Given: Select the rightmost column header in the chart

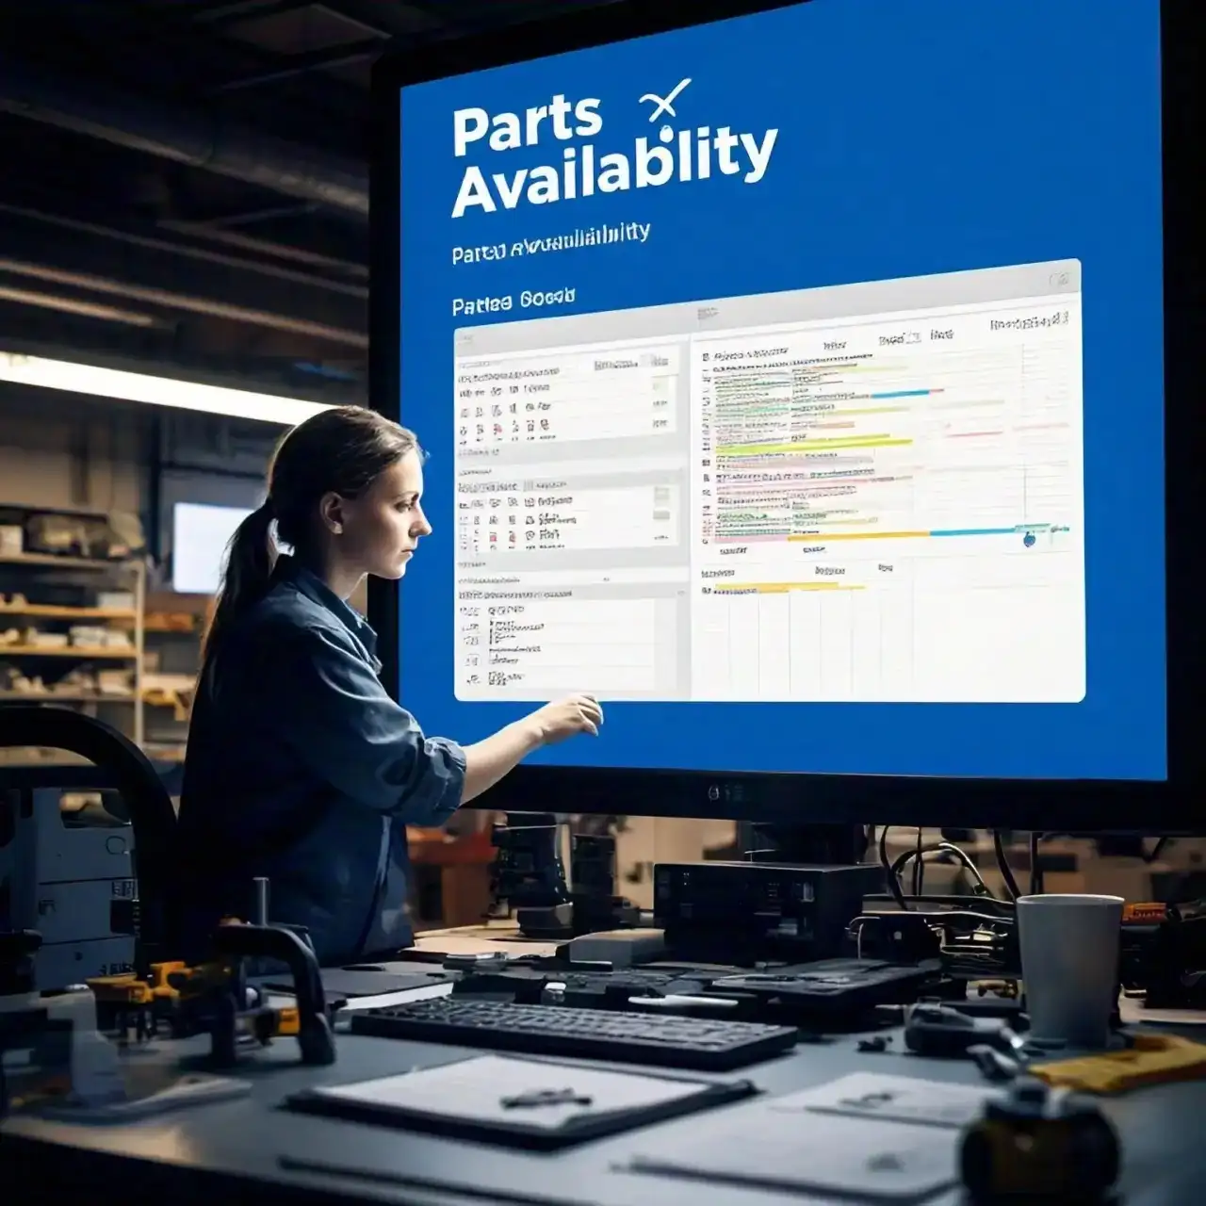Looking at the screenshot, I should click(x=1029, y=324).
